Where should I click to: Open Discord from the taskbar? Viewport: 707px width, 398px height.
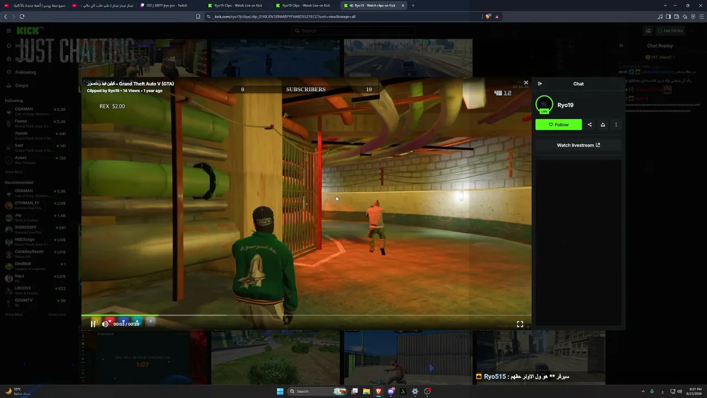(x=392, y=391)
